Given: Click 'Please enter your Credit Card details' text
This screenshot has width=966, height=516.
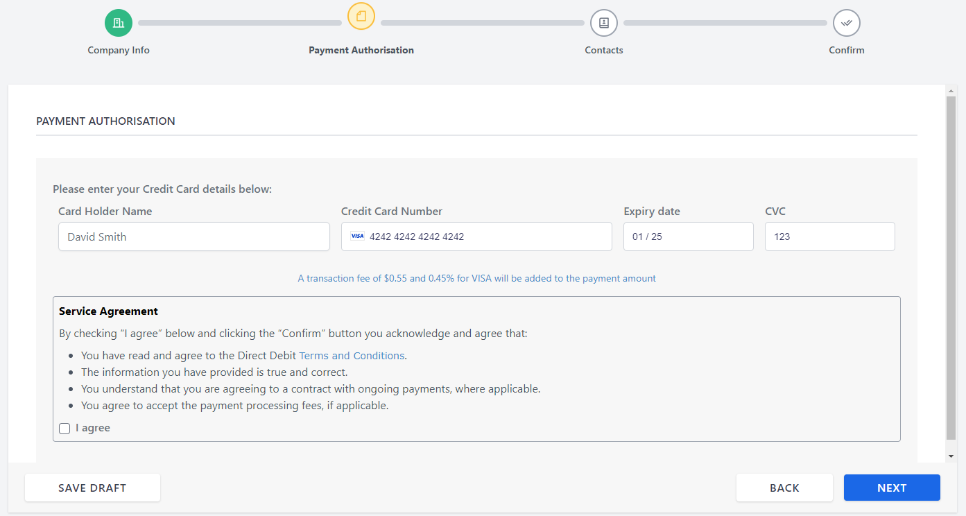Looking at the screenshot, I should (162, 189).
